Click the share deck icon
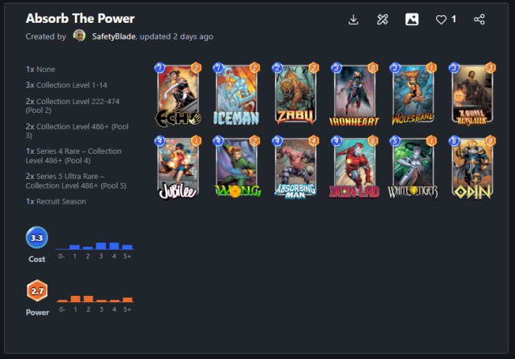The height and width of the screenshot is (359, 515). [479, 19]
